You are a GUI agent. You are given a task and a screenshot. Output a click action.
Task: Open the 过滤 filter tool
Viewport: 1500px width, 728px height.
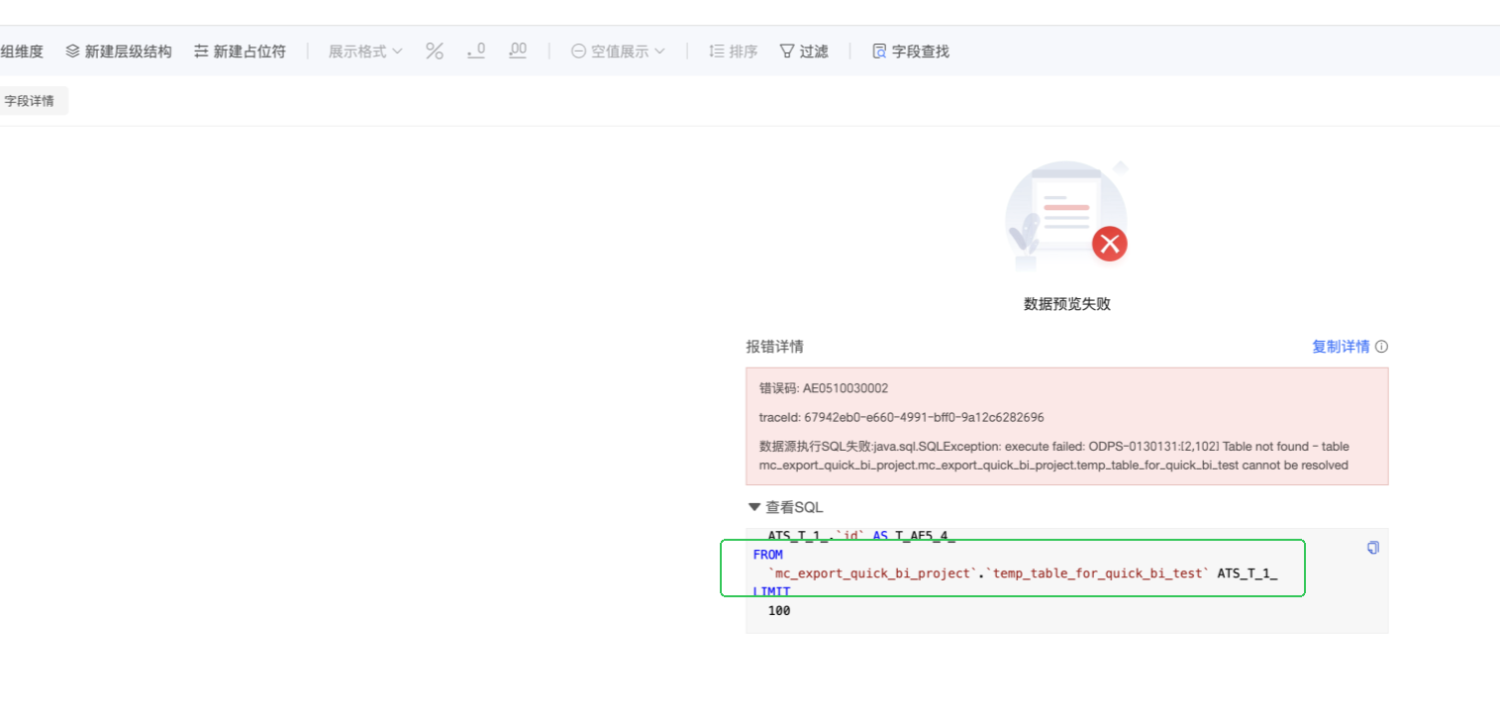tap(803, 52)
